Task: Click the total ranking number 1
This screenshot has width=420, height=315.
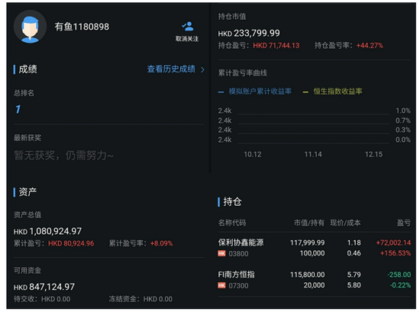Action: click(18, 109)
